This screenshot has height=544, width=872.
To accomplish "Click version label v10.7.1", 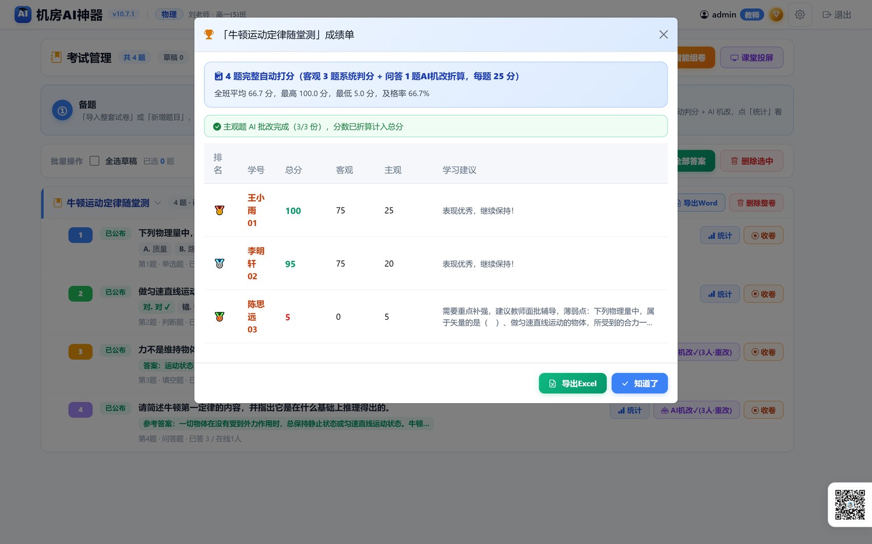I will [123, 14].
